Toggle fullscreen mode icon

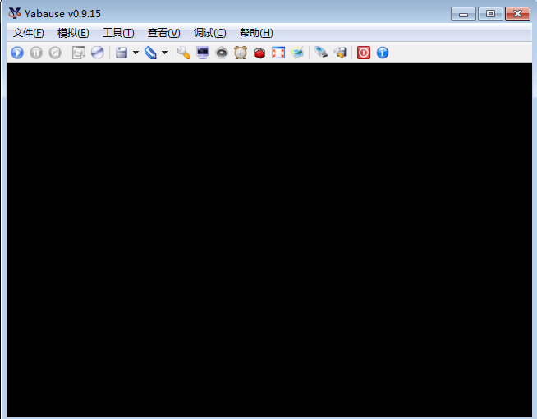278,53
